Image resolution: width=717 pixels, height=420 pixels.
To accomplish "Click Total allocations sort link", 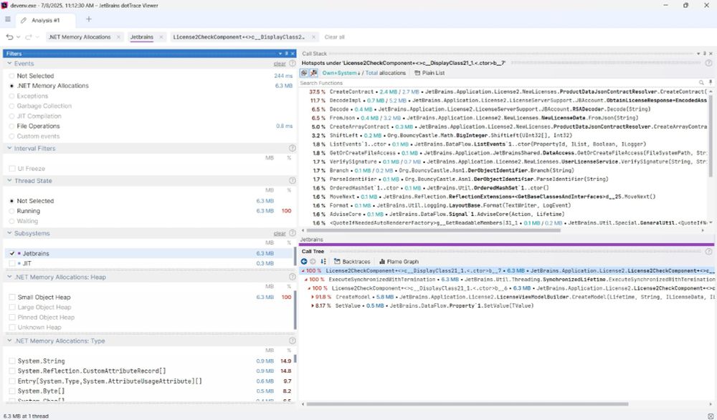I will click(386, 73).
